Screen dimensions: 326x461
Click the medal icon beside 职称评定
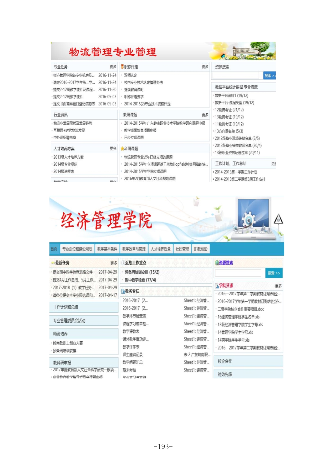pos(122,67)
